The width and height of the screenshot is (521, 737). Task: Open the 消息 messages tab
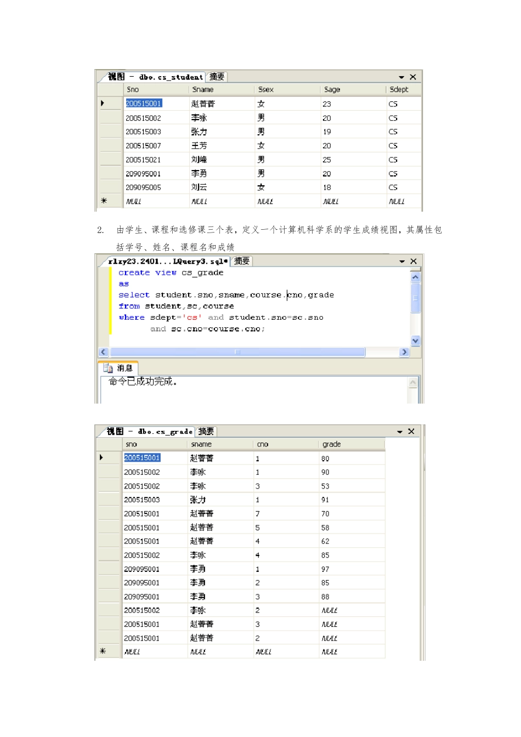click(x=118, y=368)
